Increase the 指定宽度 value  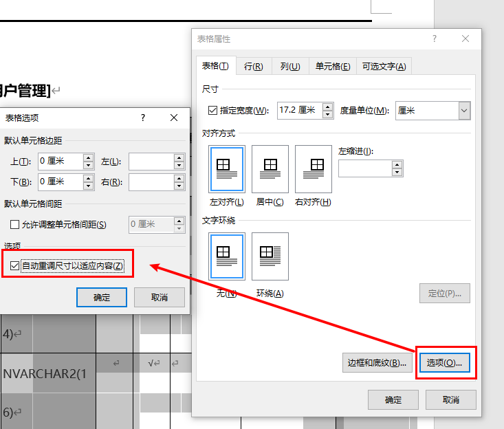(x=327, y=107)
